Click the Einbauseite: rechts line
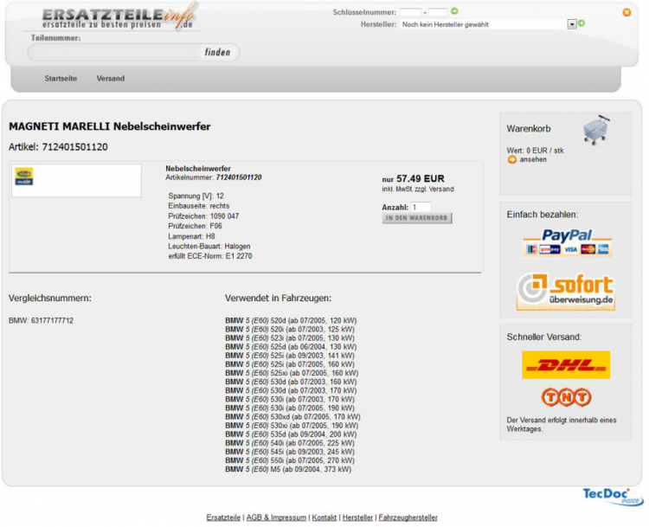 [199, 206]
